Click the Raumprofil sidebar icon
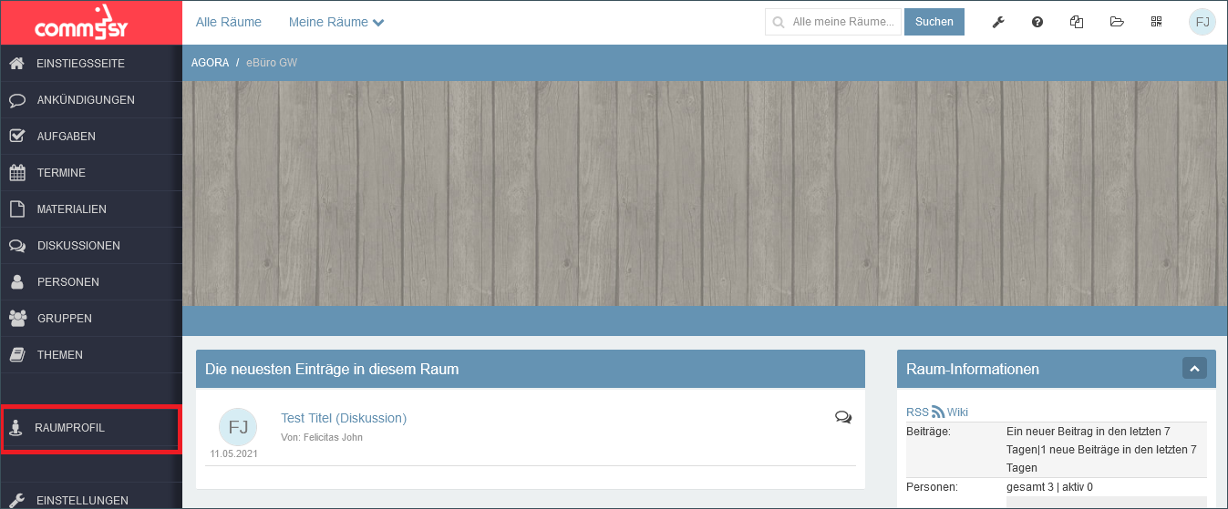Image resolution: width=1228 pixels, height=509 pixels. coord(15,428)
